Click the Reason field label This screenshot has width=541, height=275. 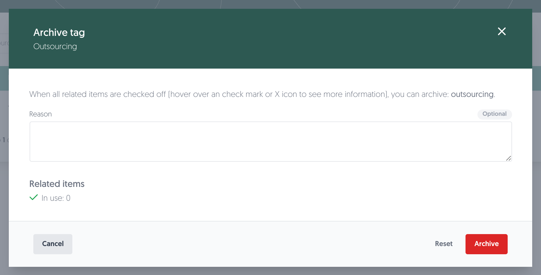[40, 114]
